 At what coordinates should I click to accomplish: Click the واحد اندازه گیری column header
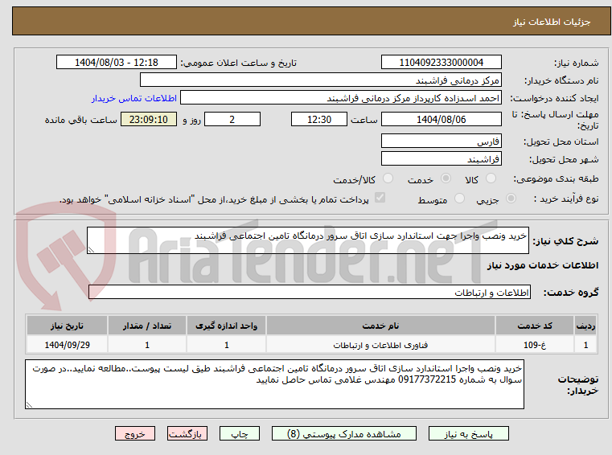[x=226, y=326]
